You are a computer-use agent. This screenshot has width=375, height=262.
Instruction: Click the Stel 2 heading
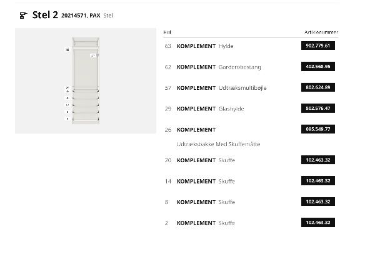tap(45, 15)
